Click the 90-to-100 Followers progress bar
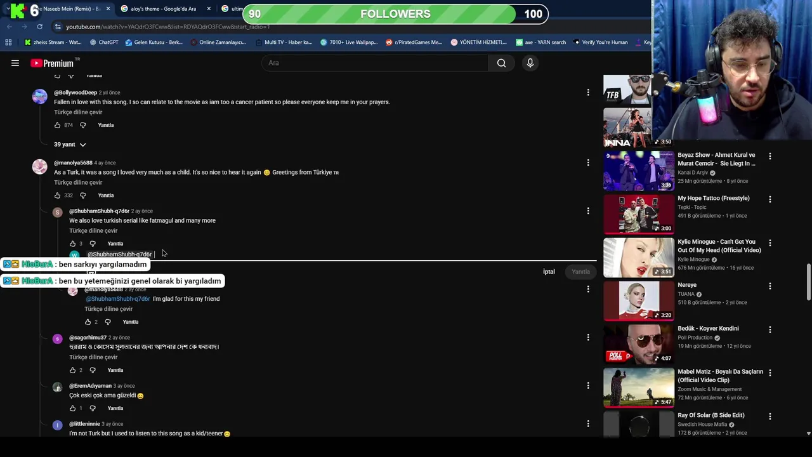The width and height of the screenshot is (812, 457). click(x=395, y=14)
